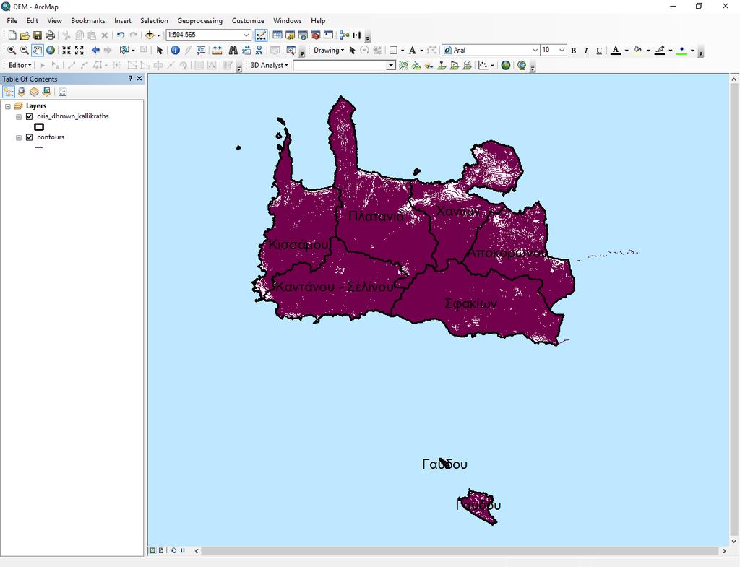
Task: Click the Go To XY tool
Action: pos(259,50)
